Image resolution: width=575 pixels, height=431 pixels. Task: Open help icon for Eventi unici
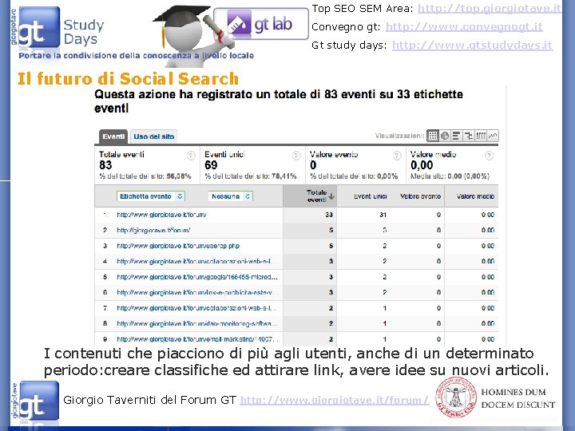296,156
